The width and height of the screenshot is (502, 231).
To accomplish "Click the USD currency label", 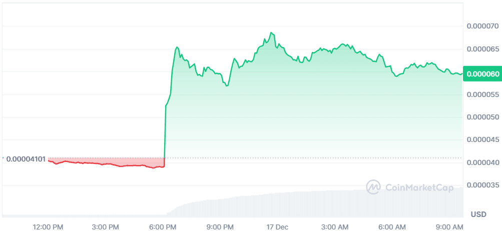I will click(478, 214).
